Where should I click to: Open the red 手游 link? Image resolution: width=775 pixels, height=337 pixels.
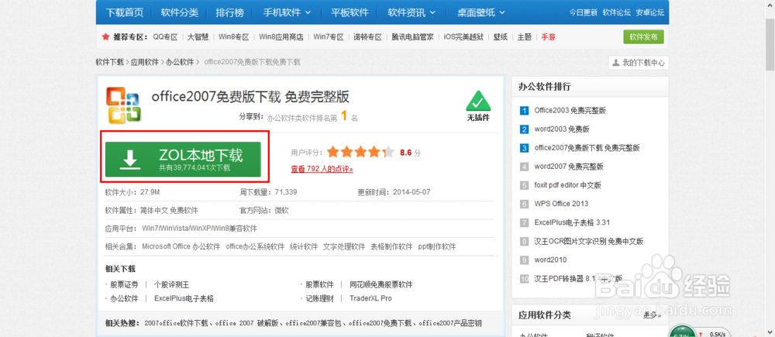548,37
